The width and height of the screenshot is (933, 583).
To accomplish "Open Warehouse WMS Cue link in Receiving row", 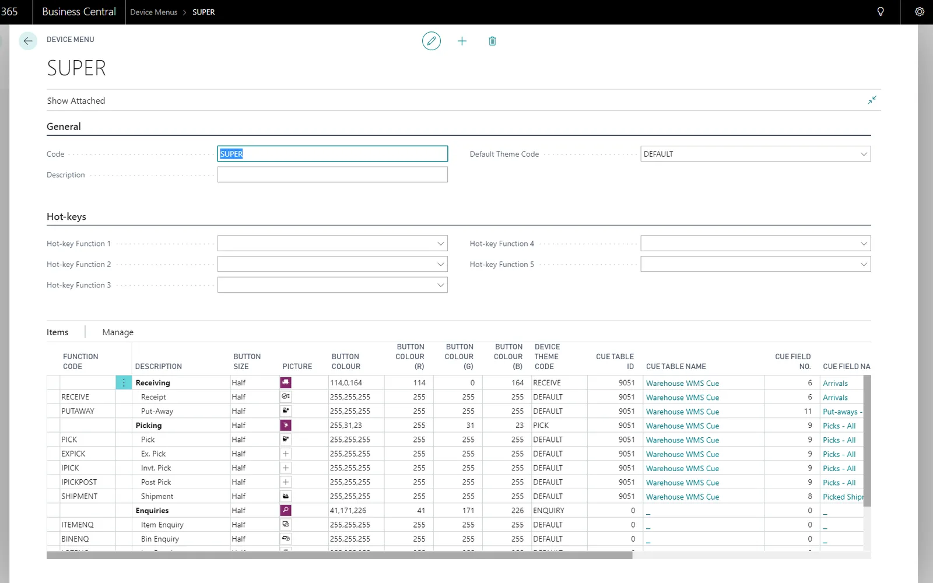I will [682, 383].
